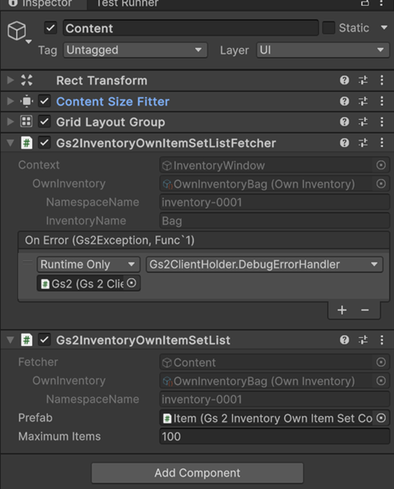Add event listener with plus button

(x=342, y=310)
